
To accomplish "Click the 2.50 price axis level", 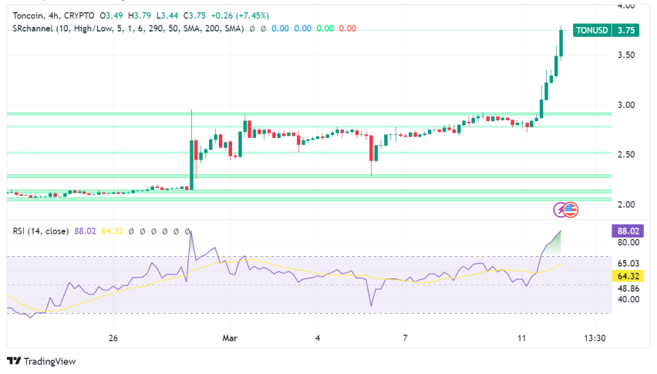I will pyautogui.click(x=625, y=155).
